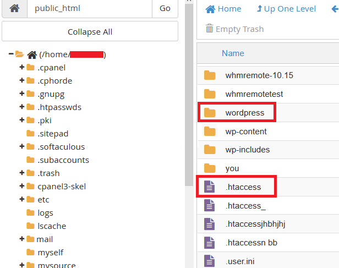
Task: Click the home icon beside path field
Action: [14, 9]
